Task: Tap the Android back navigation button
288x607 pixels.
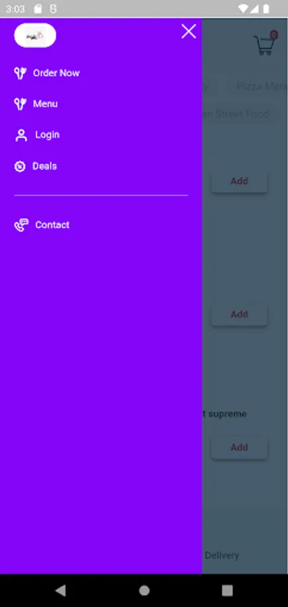Action: 61,590
